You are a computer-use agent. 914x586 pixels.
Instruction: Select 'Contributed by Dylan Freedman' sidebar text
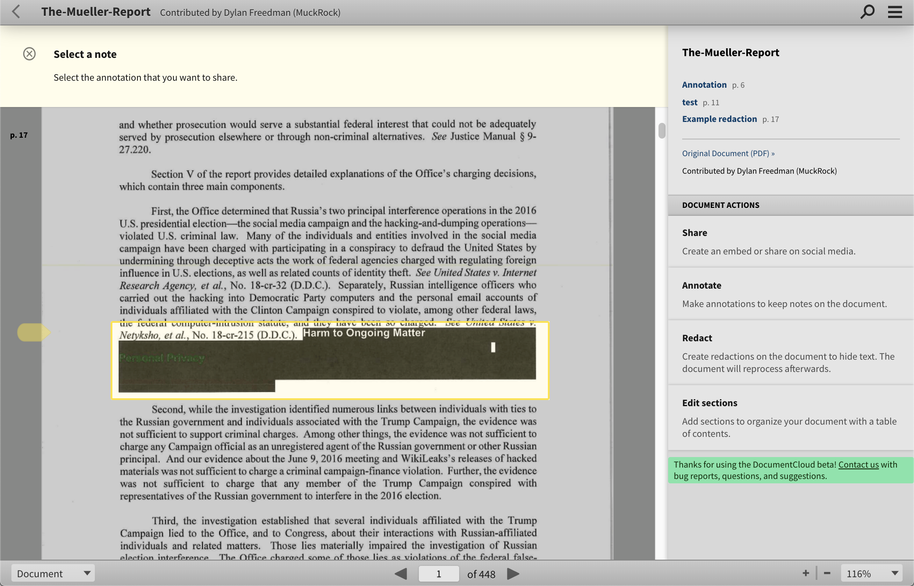pos(759,171)
